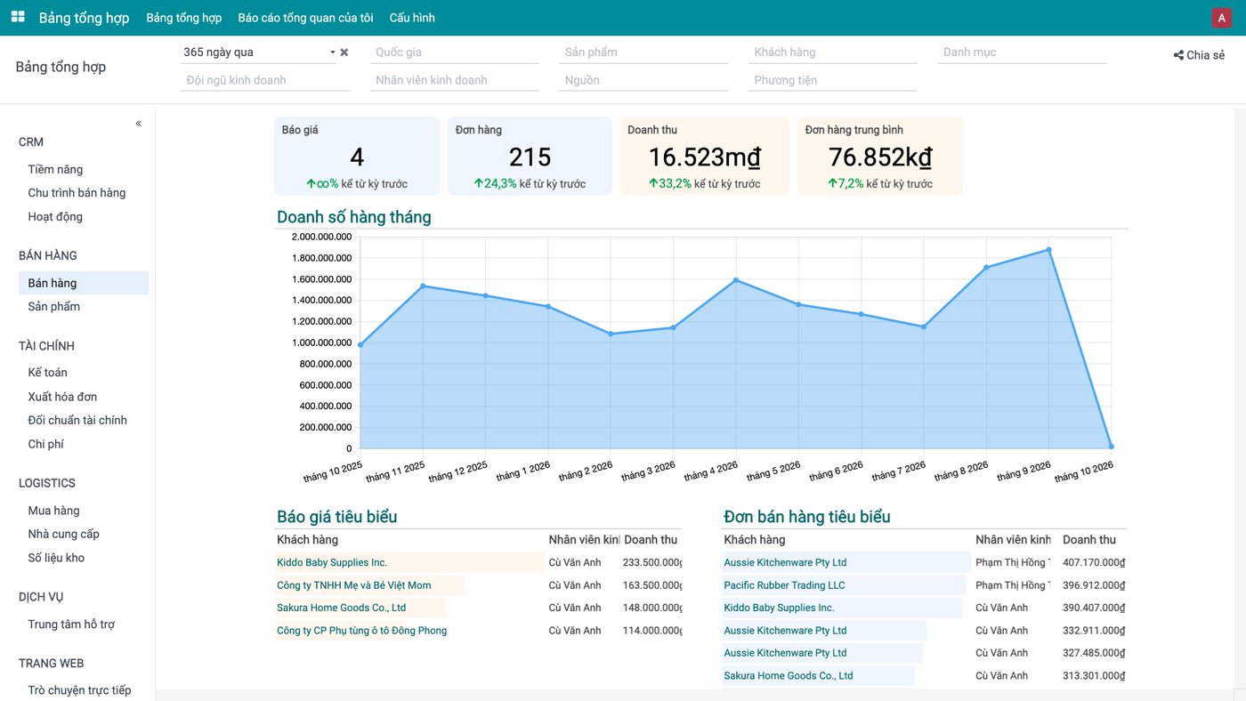This screenshot has height=701, width=1246.
Task: Open Pacific Rubber Trading LLC sales order
Action: click(784, 585)
